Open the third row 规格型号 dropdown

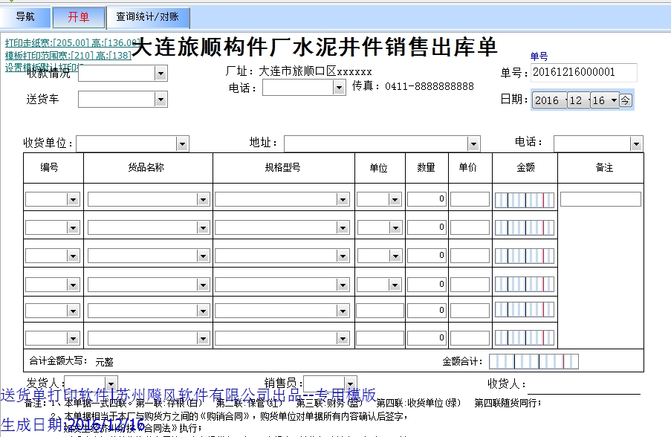(343, 256)
